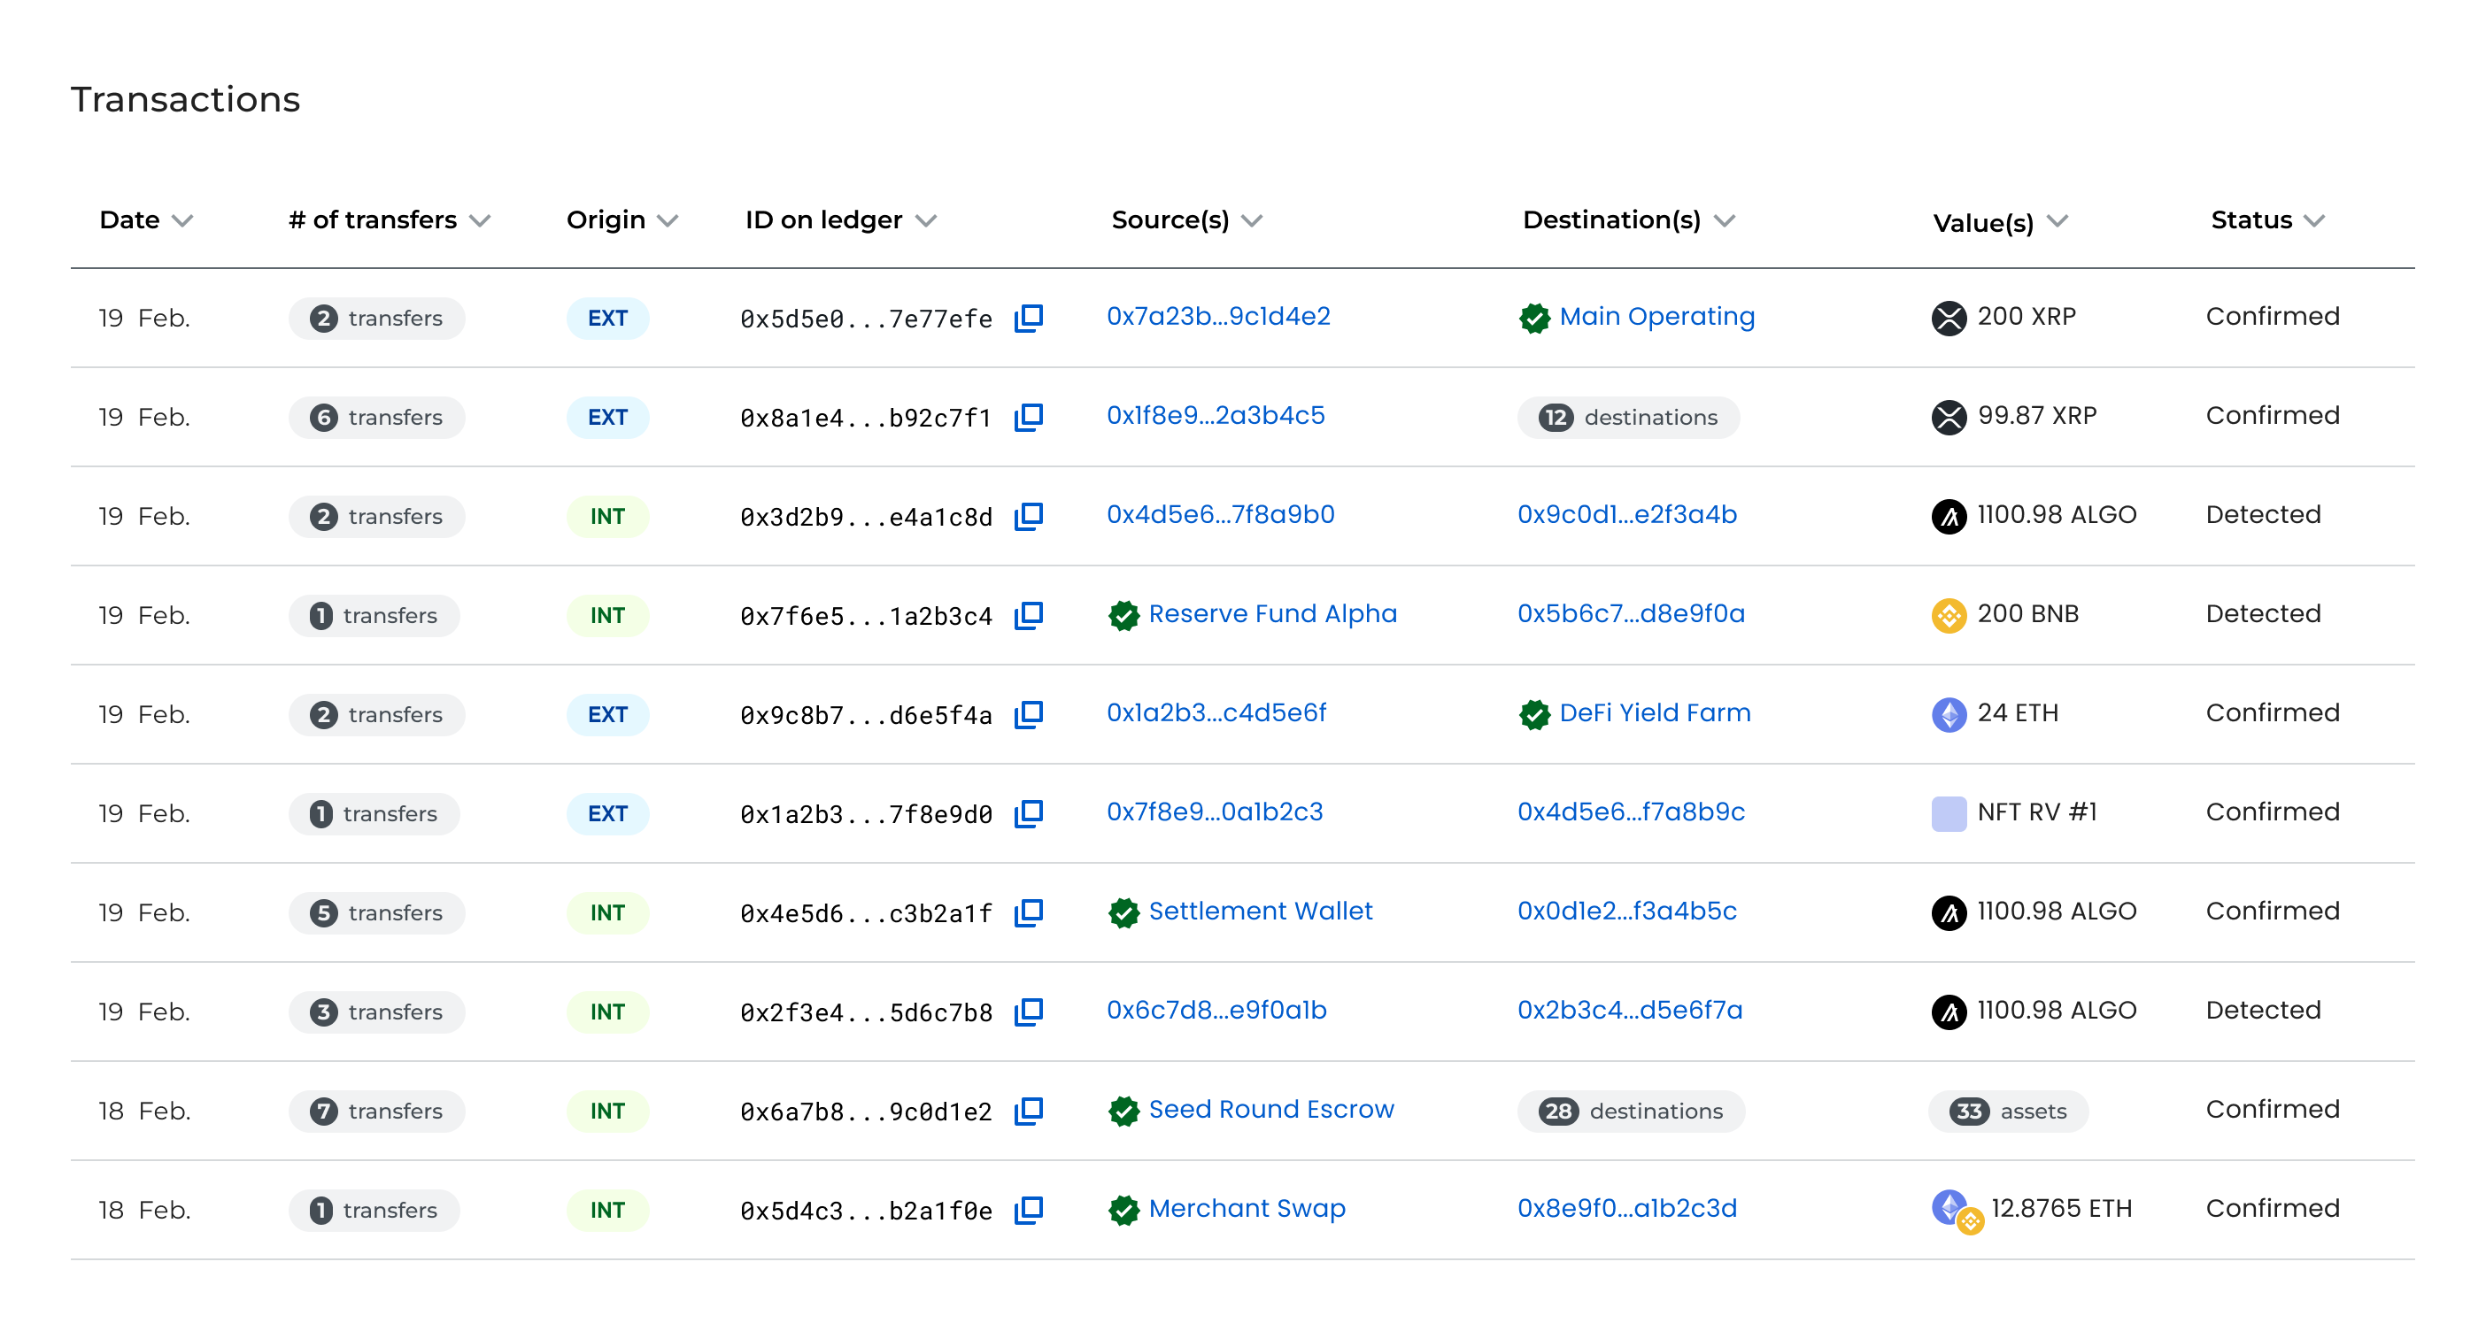
Task: Open source address 0x7a23b...9c1d4e2
Action: coord(1218,316)
